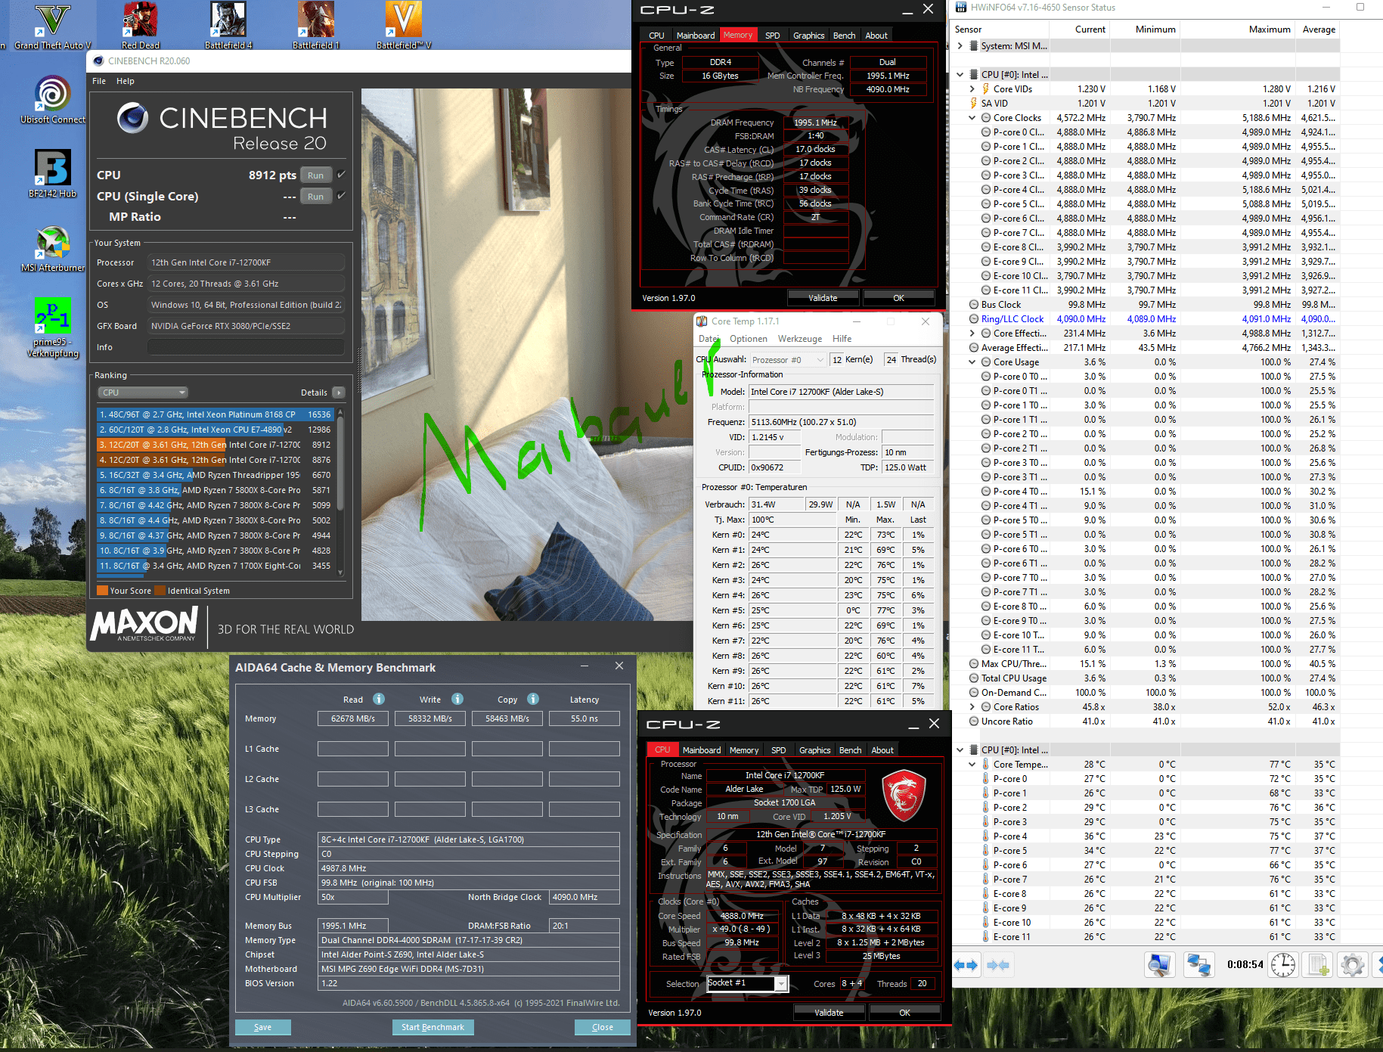Click the info icon beside AIDA64 Write
The image size is (1383, 1052).
pos(457,699)
